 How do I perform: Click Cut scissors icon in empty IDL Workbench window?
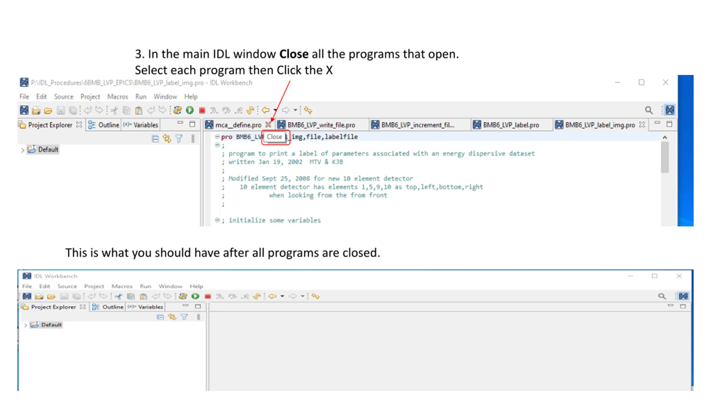coord(119,296)
